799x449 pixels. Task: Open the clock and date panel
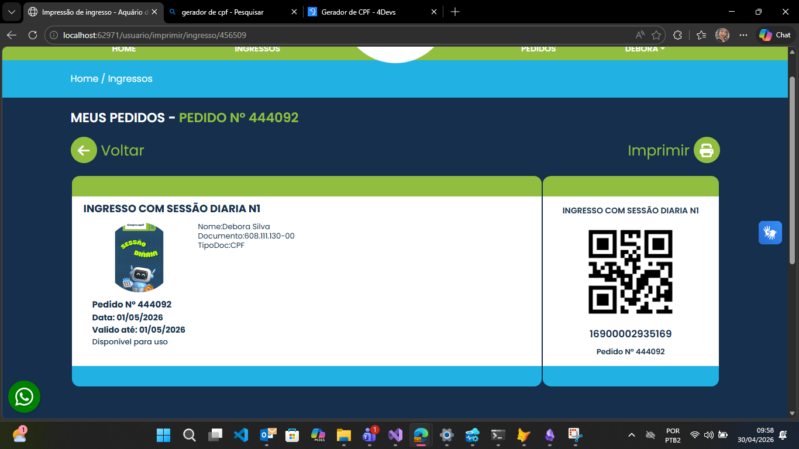(x=755, y=435)
